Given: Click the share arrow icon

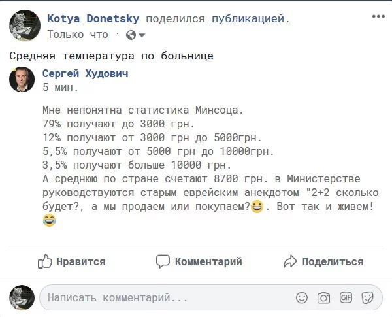Looking at the screenshot, I should 290,261.
